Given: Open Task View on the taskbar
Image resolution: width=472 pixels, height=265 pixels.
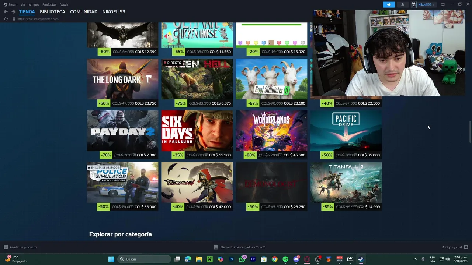Looking at the screenshot, I should 177,259.
